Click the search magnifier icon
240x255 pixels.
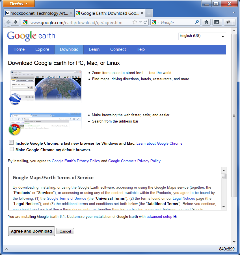[x=197, y=22]
